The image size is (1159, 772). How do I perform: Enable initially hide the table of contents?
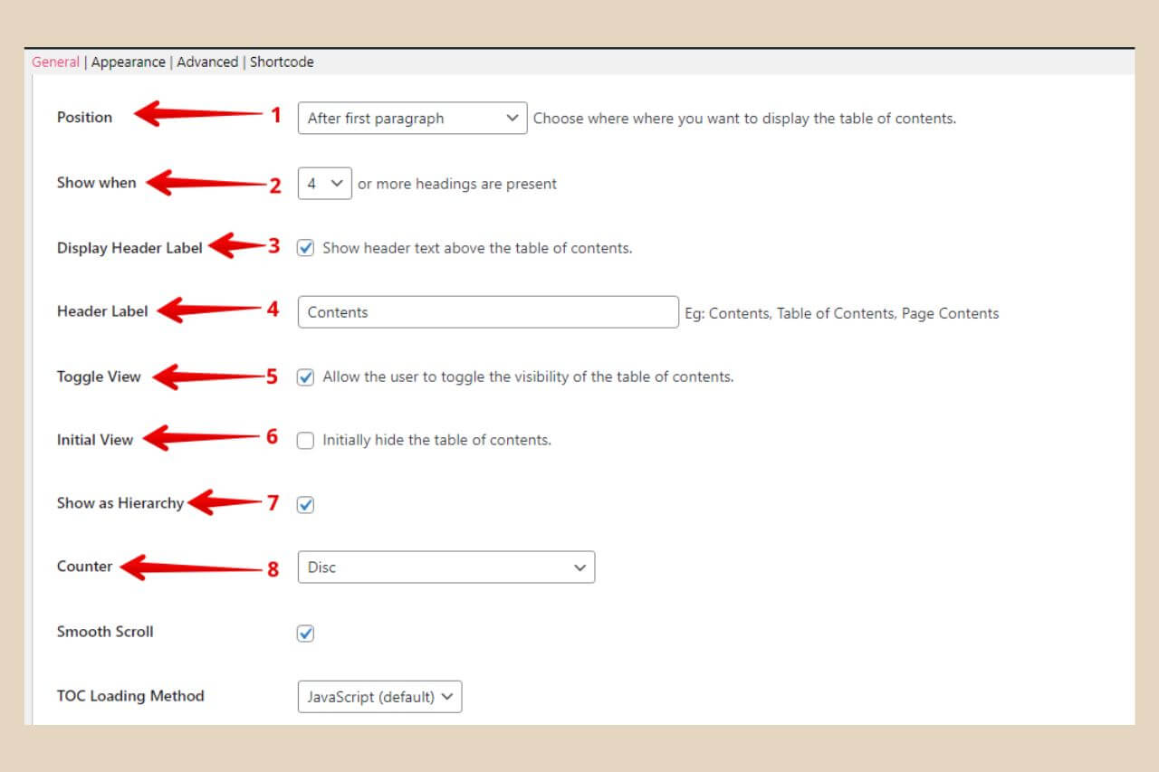(x=305, y=440)
